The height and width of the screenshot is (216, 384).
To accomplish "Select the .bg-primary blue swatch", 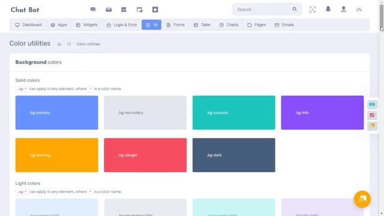I will pos(57,113).
